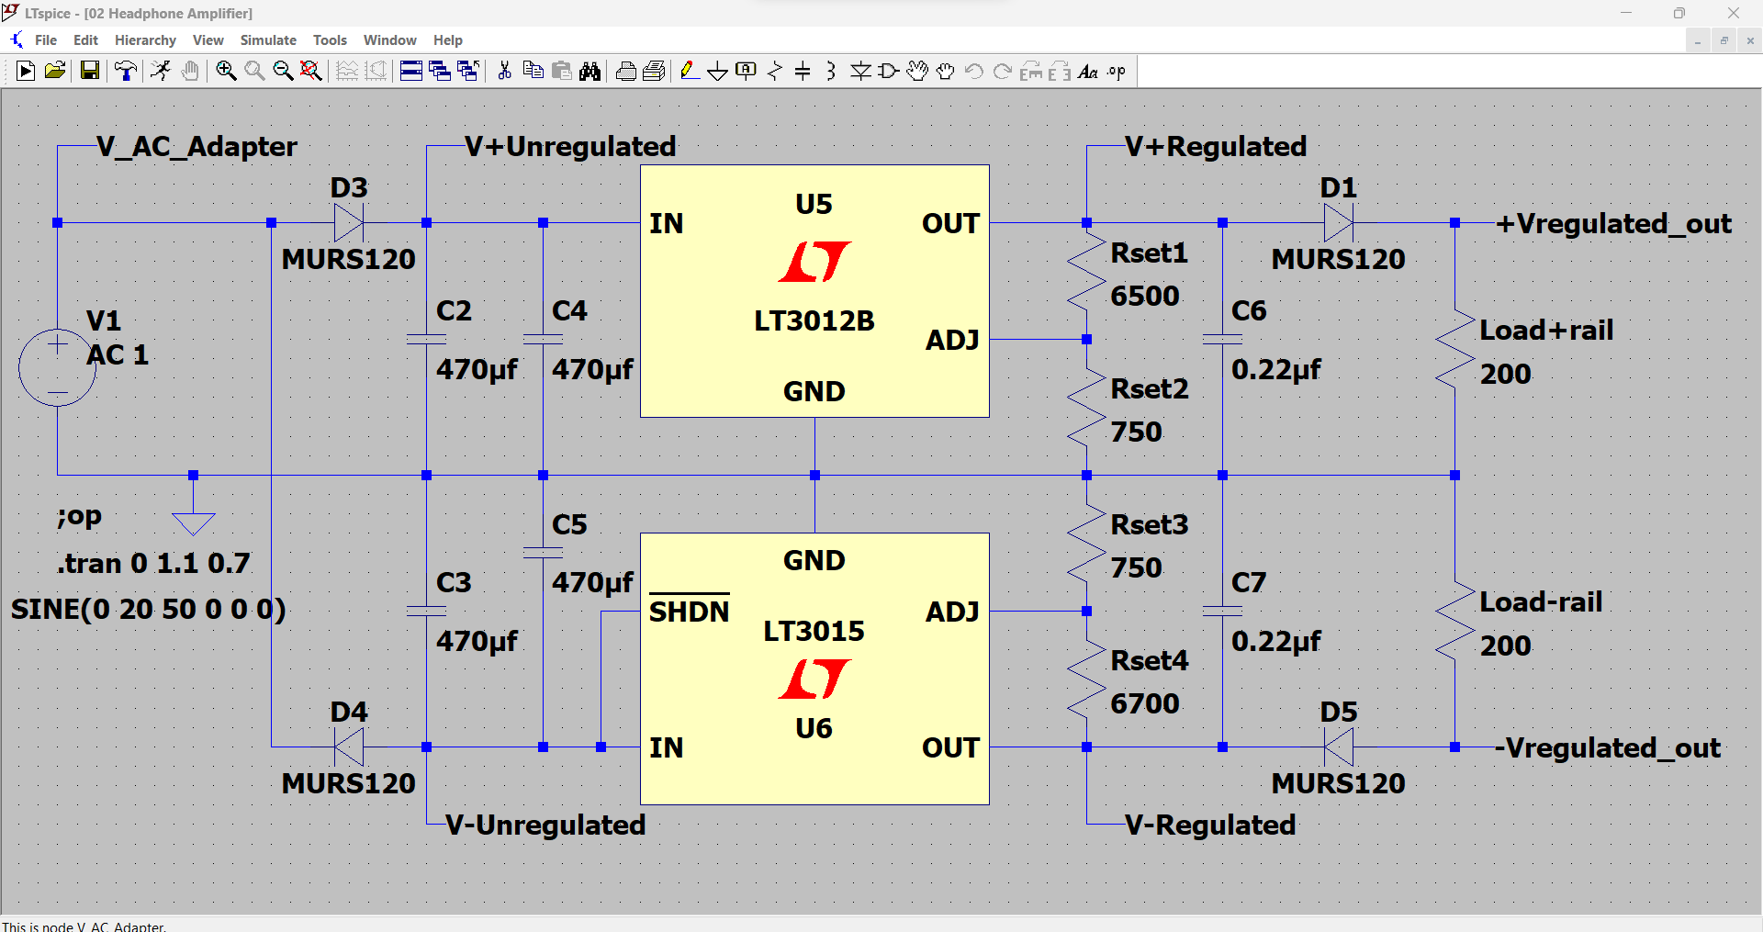Click the Undo arrow icon
Screen dimensions: 1763x932
tap(974, 71)
